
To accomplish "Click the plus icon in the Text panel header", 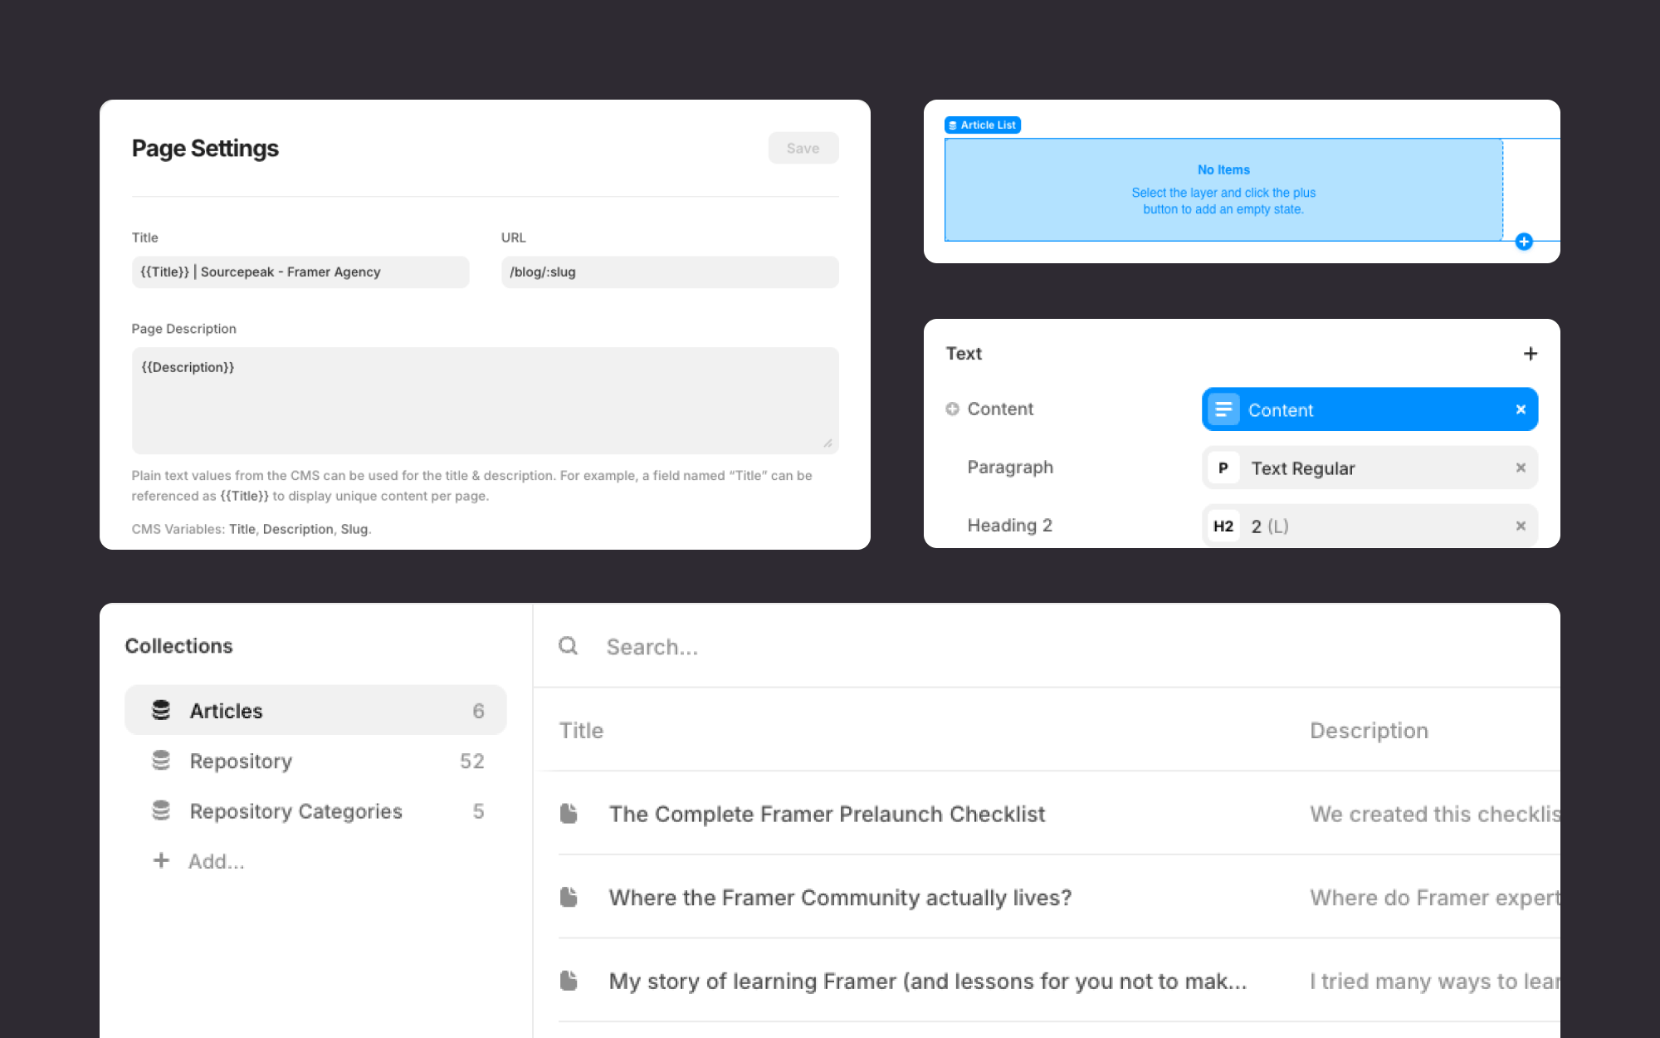I will point(1531,354).
